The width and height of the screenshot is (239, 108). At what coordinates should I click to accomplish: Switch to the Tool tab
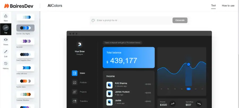pyautogui.click(x=213, y=6)
